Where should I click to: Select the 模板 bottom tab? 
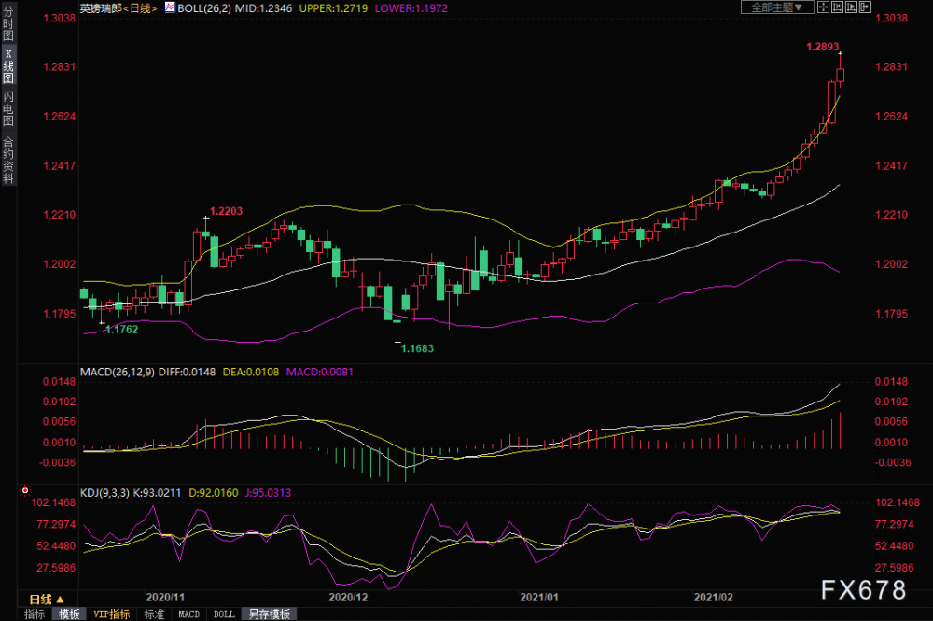pyautogui.click(x=70, y=614)
